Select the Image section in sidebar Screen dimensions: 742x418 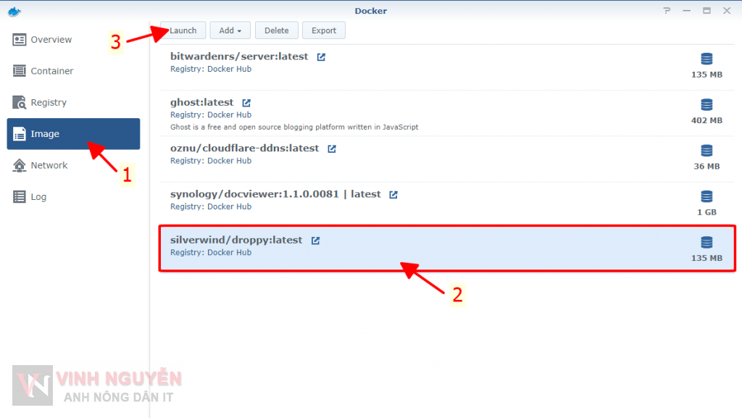pyautogui.click(x=72, y=134)
